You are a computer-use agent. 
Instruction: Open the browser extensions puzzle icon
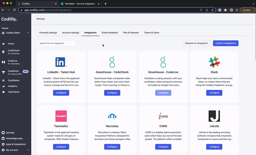pos(226,10)
